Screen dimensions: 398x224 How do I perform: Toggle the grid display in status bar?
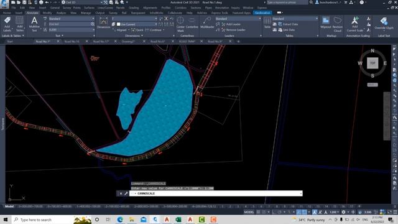click(x=259, y=212)
